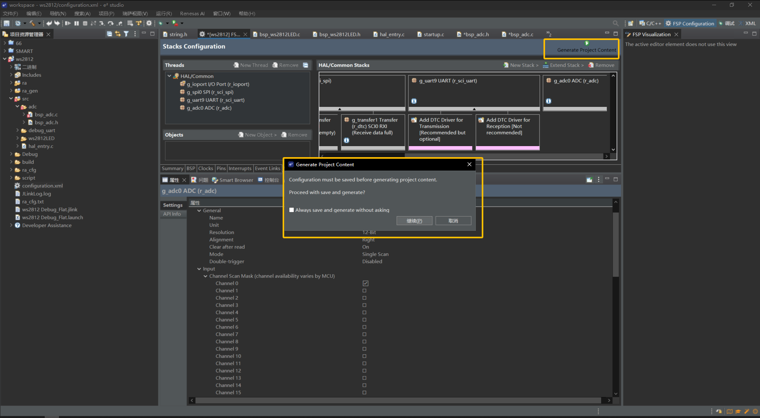
Task: Click the Run with toolbox launch icon
Action: [175, 23]
